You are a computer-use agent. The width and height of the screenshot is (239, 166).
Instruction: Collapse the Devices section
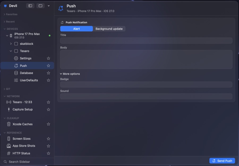[5, 29]
